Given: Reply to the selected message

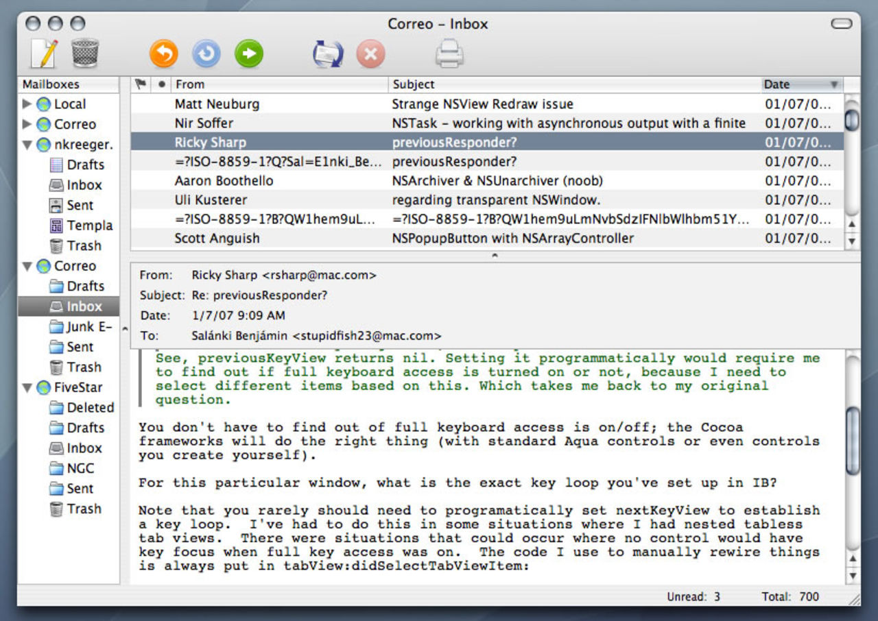Looking at the screenshot, I should 163,53.
